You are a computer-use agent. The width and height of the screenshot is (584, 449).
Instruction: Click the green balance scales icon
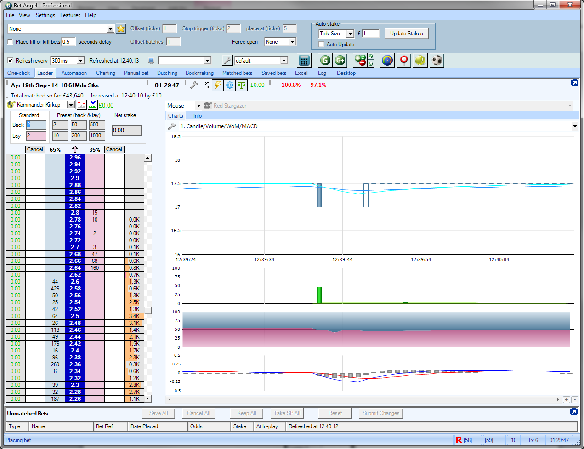point(242,85)
